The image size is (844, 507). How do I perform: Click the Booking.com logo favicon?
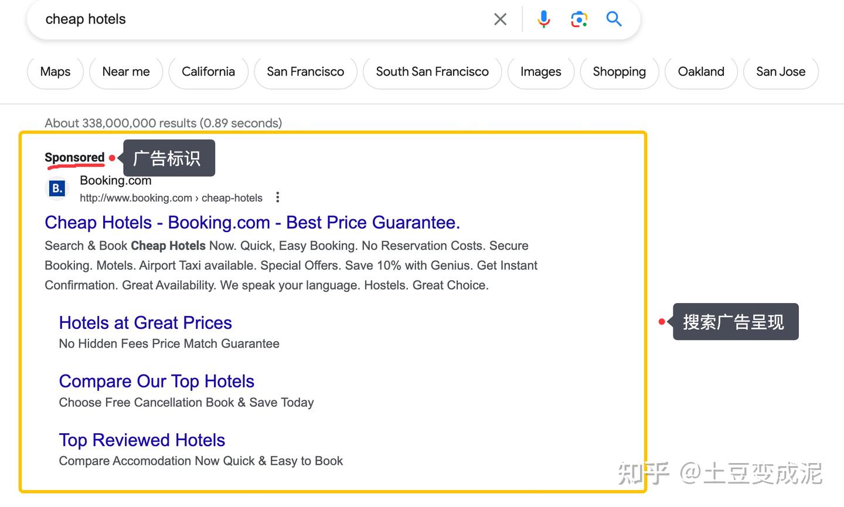57,189
